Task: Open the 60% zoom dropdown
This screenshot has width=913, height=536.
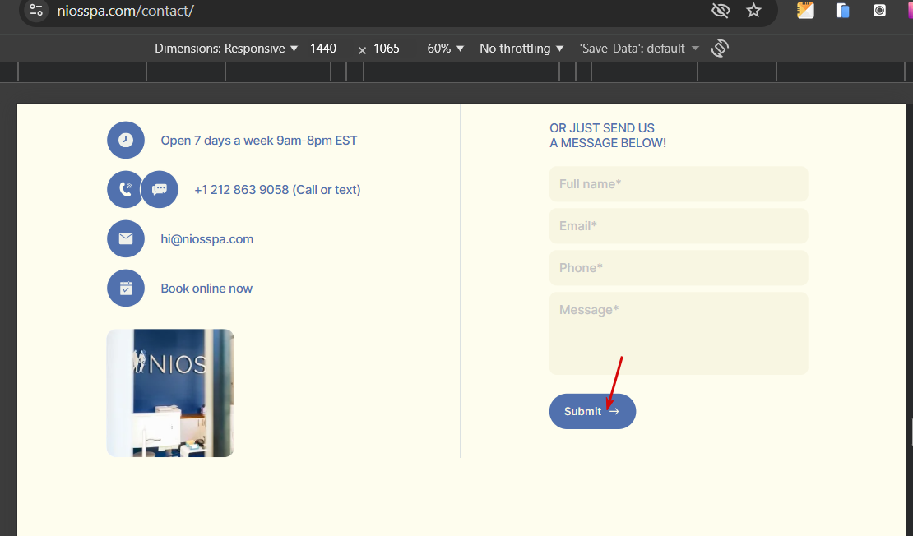Action: (446, 49)
